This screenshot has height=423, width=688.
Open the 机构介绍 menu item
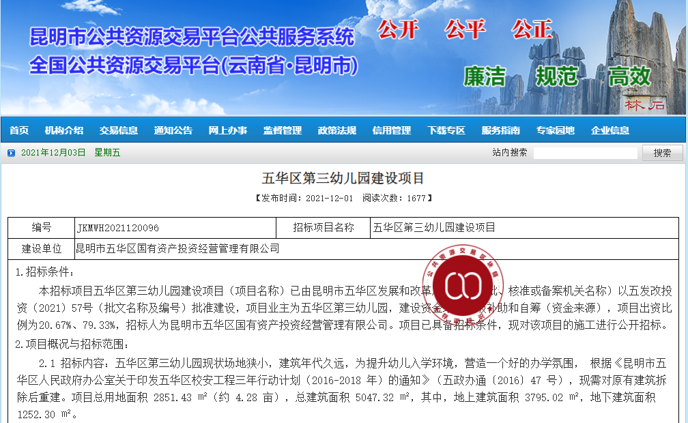pyautogui.click(x=64, y=130)
